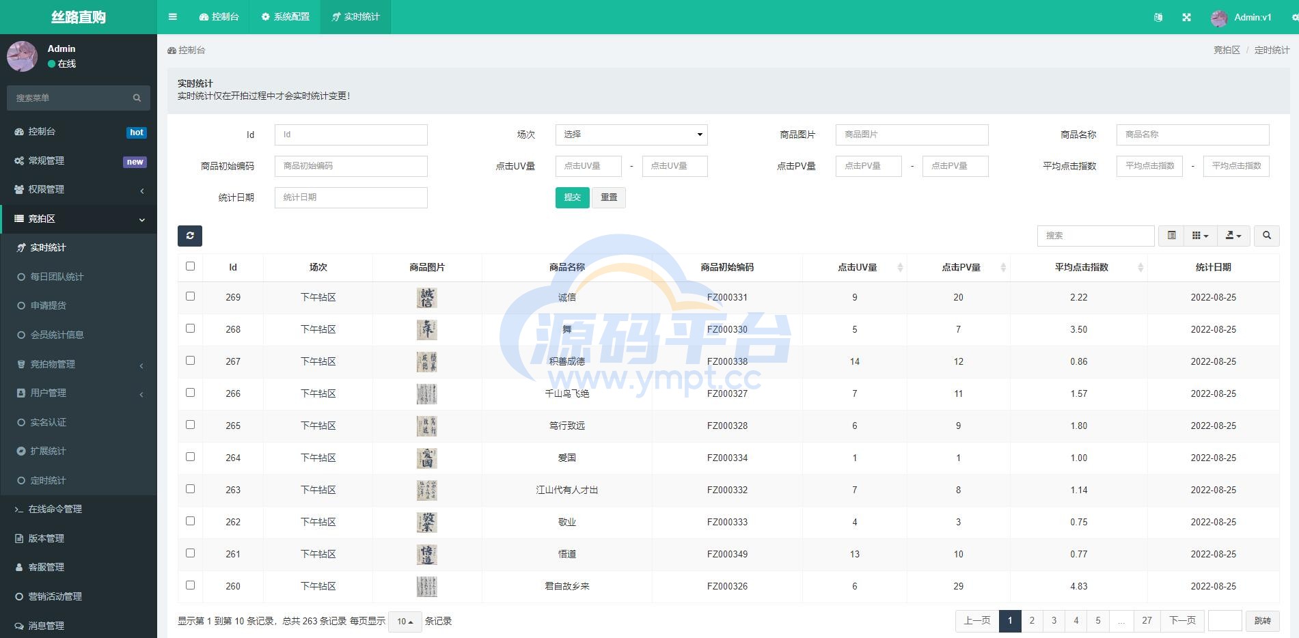This screenshot has height=638, width=1299.
Task: Open 实名认证 sidebar item
Action: tap(79, 422)
